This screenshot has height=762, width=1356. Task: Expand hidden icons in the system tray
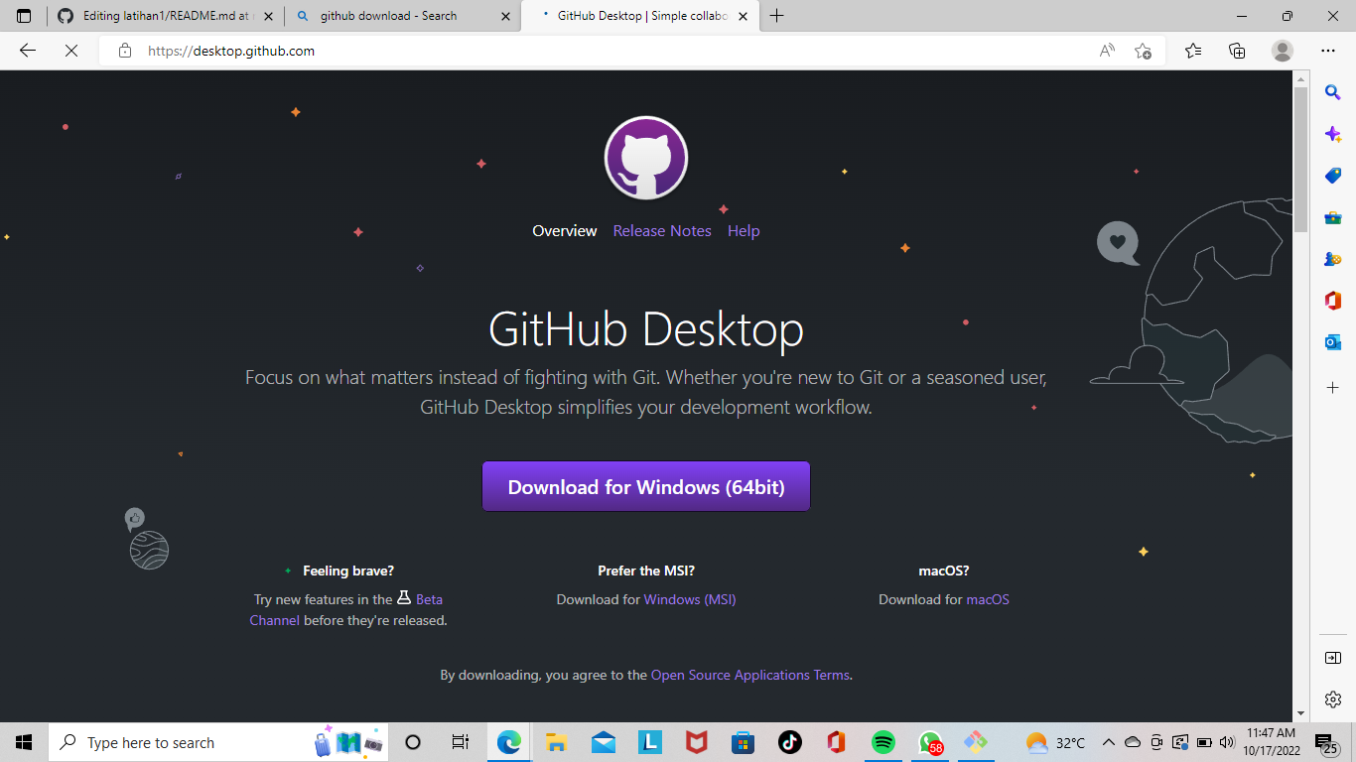(x=1109, y=742)
